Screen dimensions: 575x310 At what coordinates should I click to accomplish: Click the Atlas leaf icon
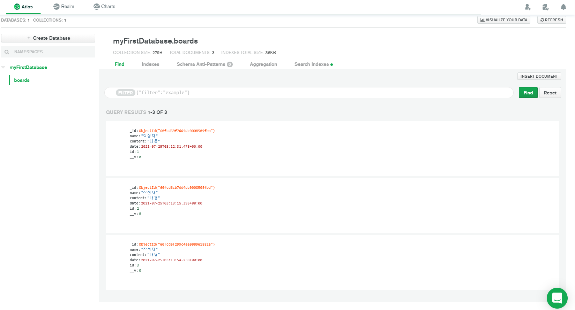pyautogui.click(x=17, y=7)
